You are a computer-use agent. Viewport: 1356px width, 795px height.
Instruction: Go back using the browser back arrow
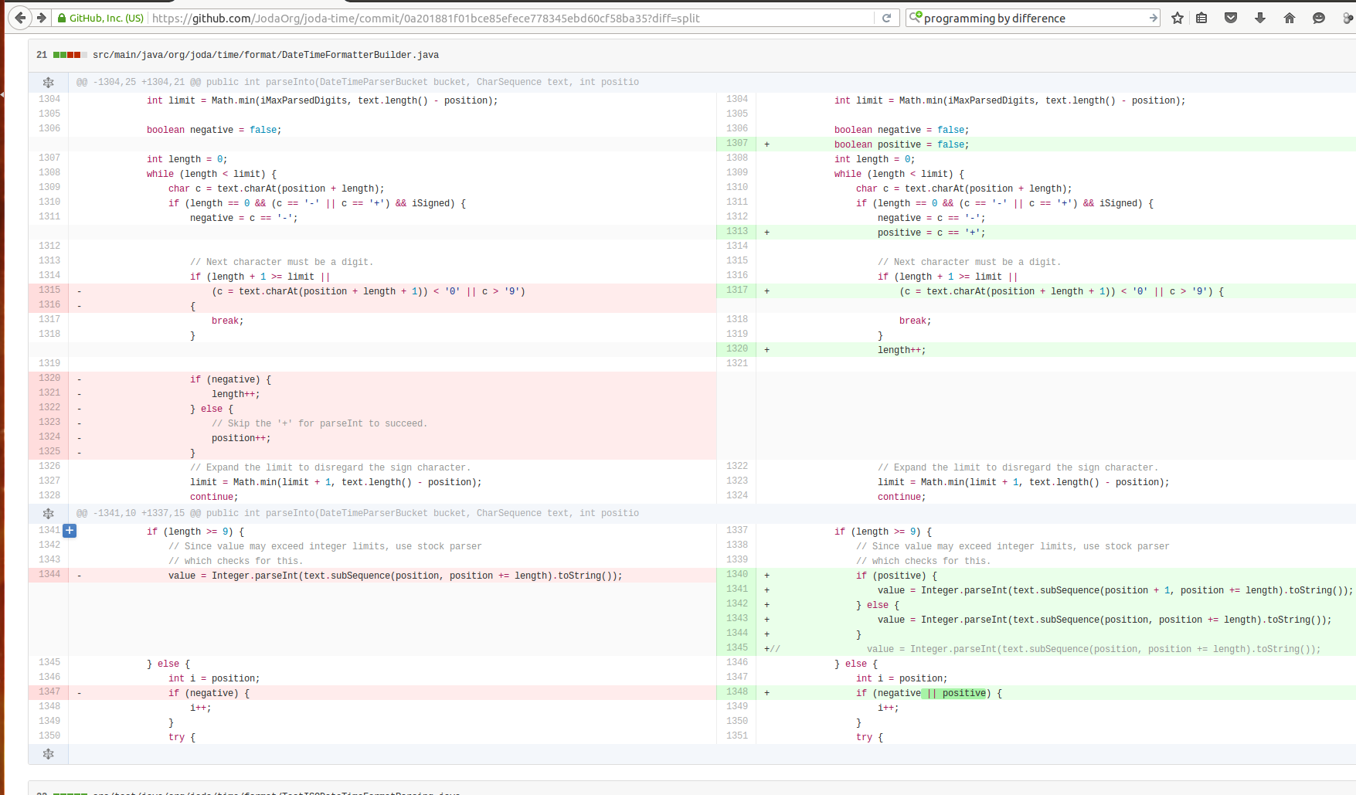click(x=20, y=18)
